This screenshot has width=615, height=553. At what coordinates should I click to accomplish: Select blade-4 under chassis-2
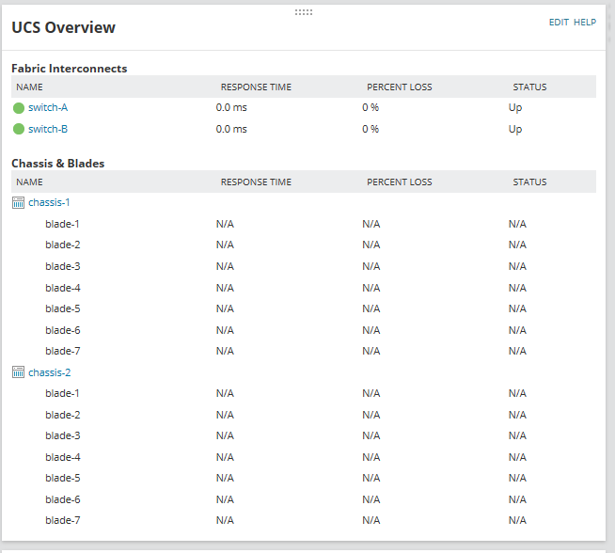63,457
